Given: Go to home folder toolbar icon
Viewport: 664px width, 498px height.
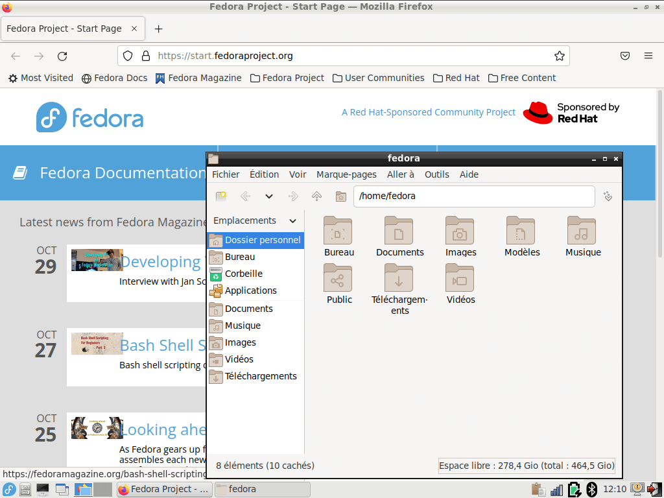Looking at the screenshot, I should point(341,196).
